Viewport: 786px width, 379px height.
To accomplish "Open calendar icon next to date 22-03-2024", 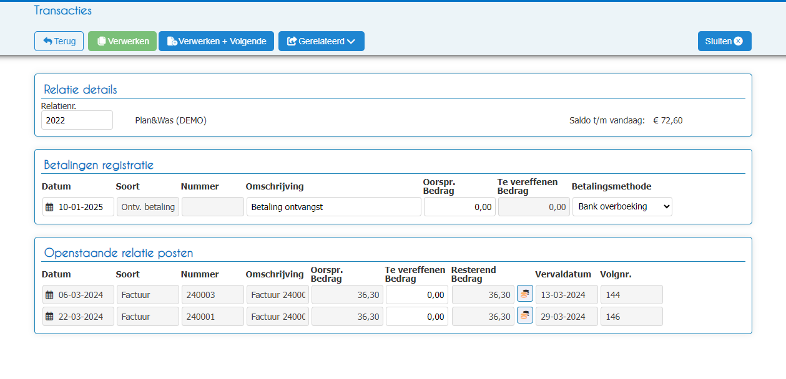I will (x=50, y=317).
